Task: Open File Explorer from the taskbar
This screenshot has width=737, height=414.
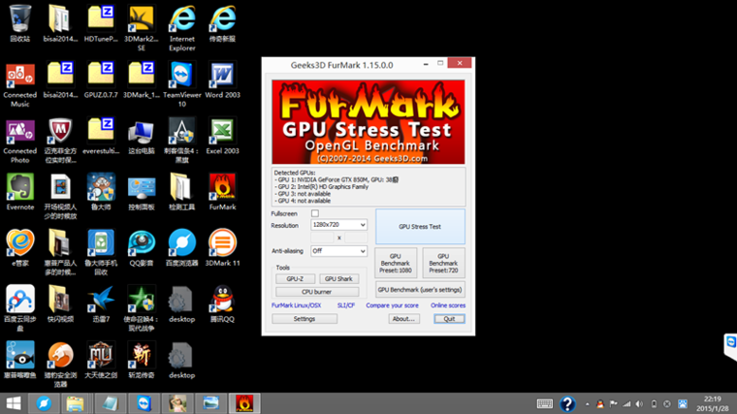Action: (75, 403)
